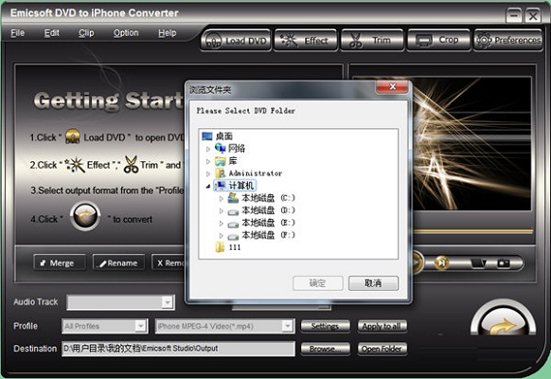Screen dimensions: 551x379
Task: Close the 浏览文件夹 browse folder dialog
Action: pyautogui.click(x=393, y=86)
